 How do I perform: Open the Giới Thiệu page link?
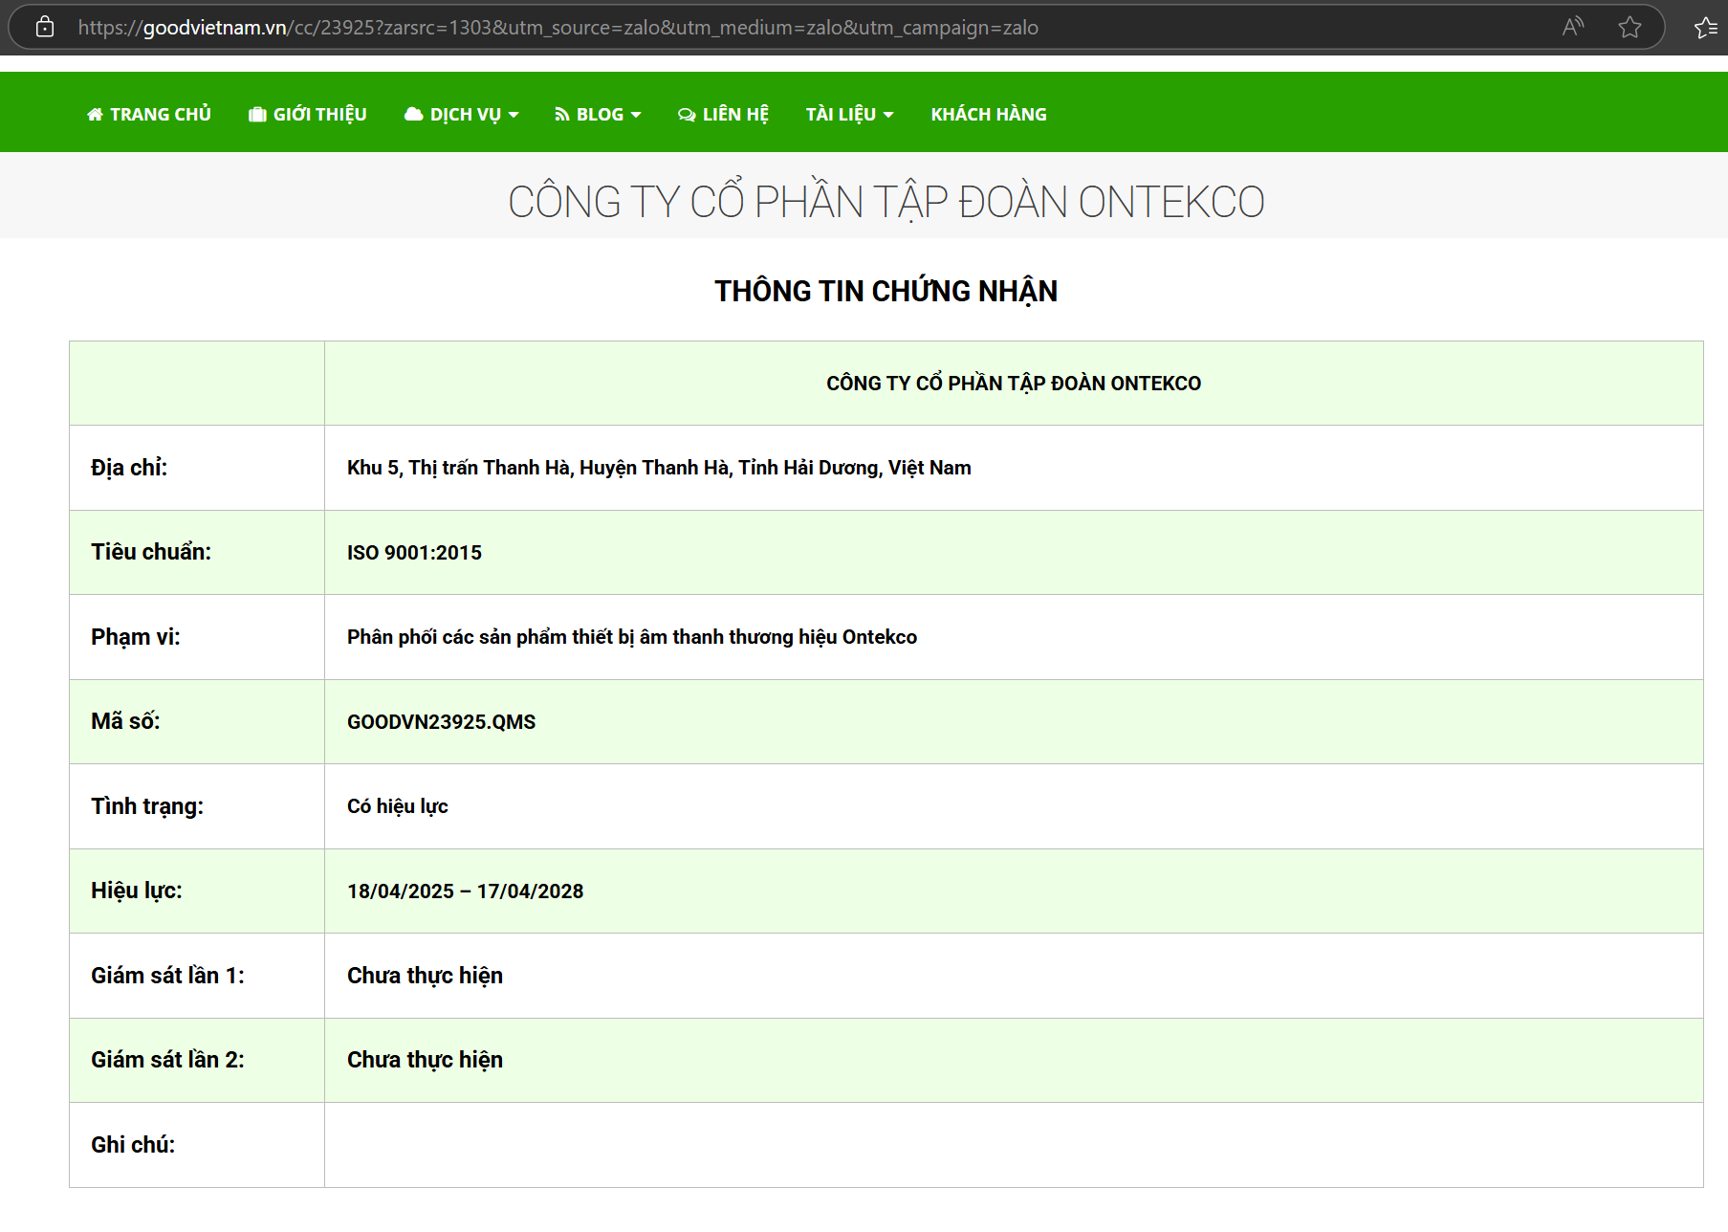click(x=319, y=115)
